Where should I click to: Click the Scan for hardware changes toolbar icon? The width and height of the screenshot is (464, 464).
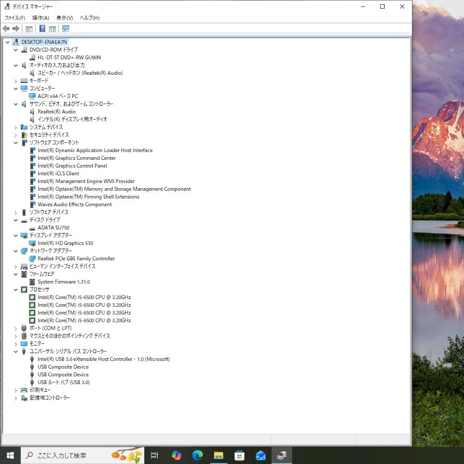coord(65,29)
